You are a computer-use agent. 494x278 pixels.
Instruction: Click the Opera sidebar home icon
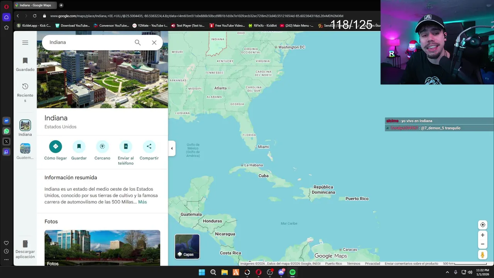click(6, 17)
